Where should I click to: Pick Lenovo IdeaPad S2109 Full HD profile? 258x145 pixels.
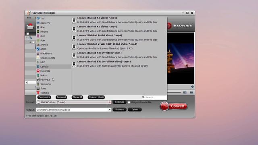click(119, 64)
